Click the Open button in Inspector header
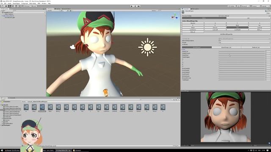The width and height of the screenshot is (271, 152). pyautogui.click(x=268, y=13)
